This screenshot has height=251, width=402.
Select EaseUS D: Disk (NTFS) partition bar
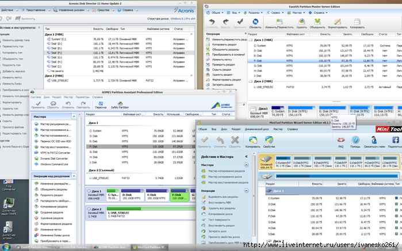tap(301, 111)
